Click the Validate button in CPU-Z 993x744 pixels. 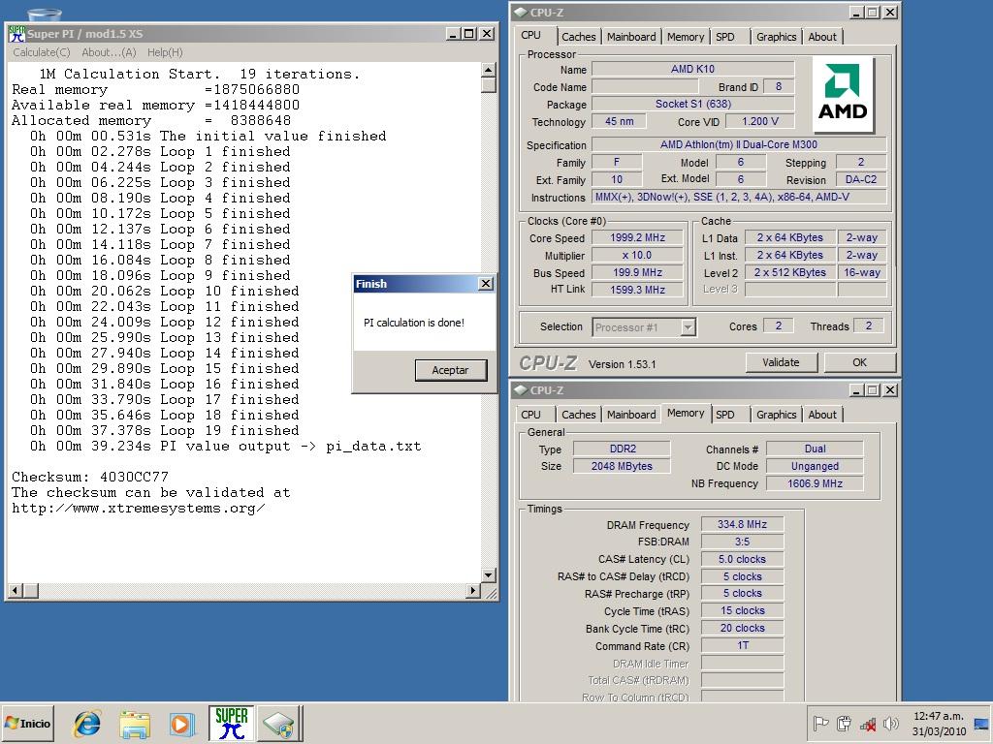click(781, 362)
